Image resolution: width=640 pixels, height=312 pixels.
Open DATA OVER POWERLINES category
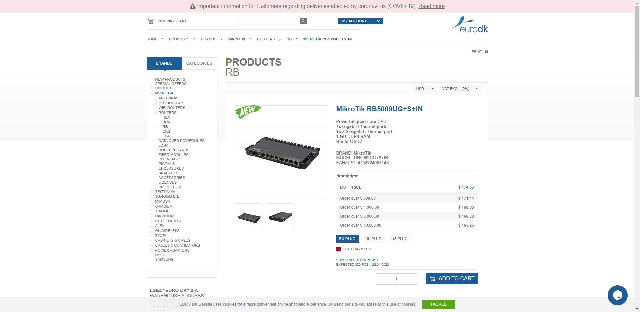coord(181,141)
